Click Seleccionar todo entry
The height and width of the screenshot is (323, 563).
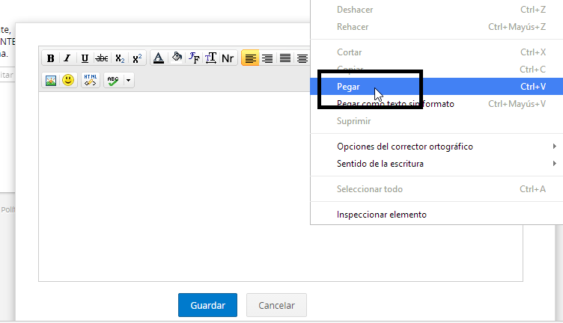point(436,189)
